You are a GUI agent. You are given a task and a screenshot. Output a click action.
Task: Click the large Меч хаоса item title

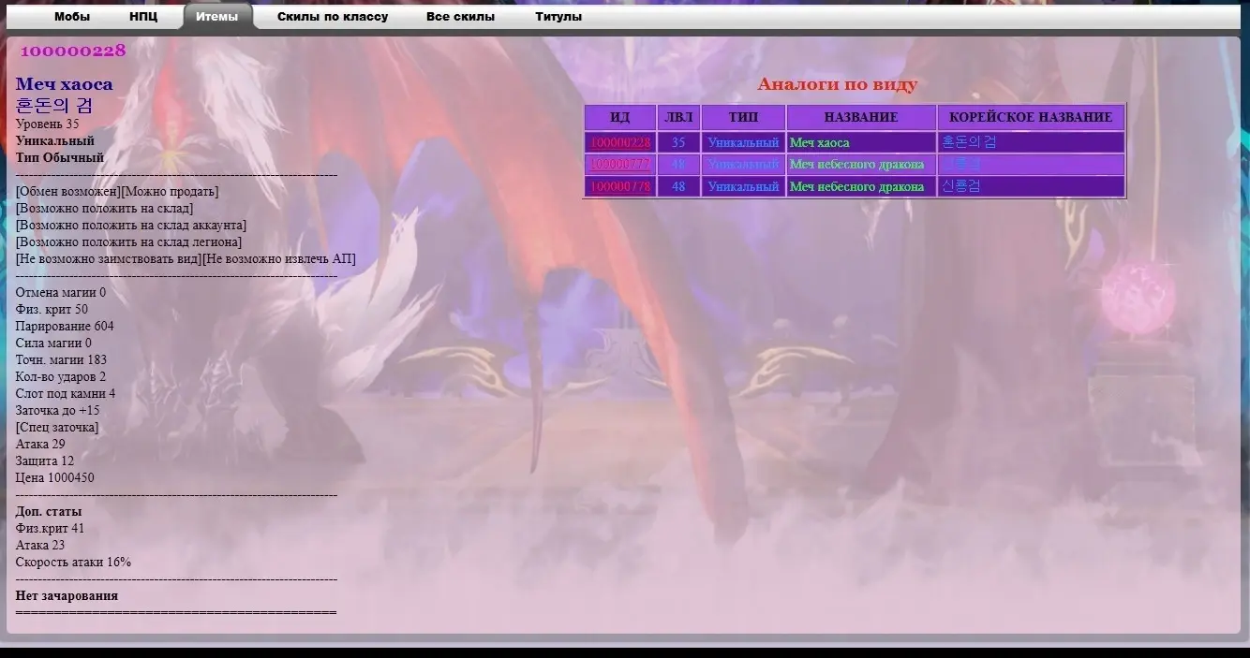pyautogui.click(x=64, y=84)
